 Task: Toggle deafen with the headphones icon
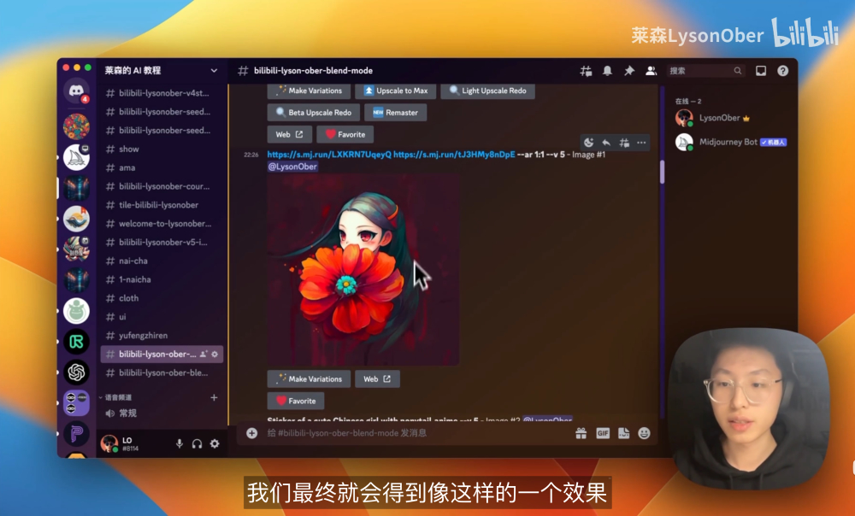[x=197, y=443]
